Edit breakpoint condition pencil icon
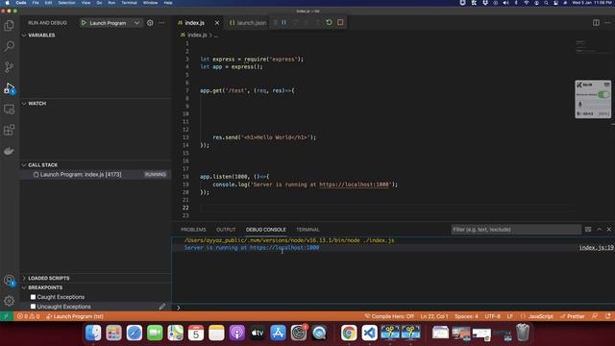This screenshot has height=346, width=615. pos(162,307)
